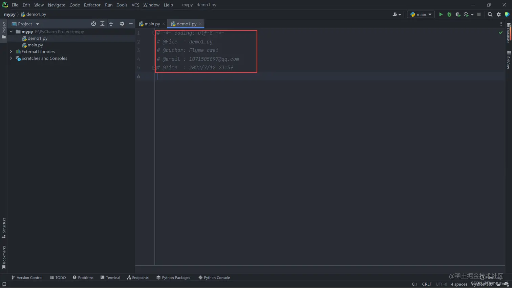This screenshot has height=288, width=512.
Task: Select opened file target icon in Project panel
Action: [x=93, y=24]
